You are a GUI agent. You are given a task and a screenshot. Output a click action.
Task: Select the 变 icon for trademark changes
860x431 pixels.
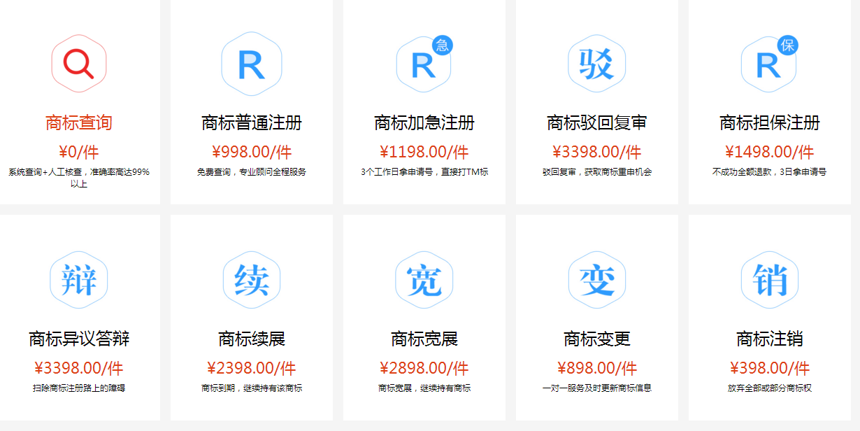(x=596, y=278)
